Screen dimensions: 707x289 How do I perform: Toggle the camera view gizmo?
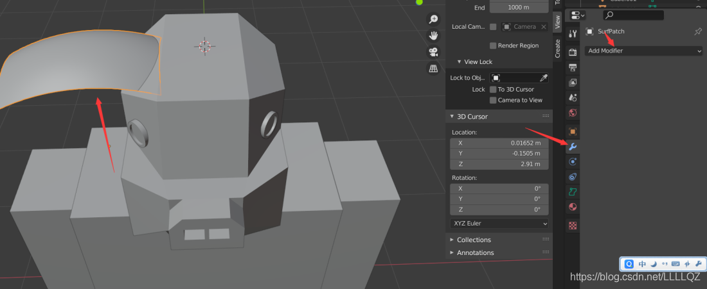tap(433, 52)
